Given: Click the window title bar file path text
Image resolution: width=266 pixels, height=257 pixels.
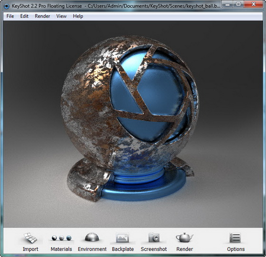Looking at the screenshot, I should pos(154,6).
